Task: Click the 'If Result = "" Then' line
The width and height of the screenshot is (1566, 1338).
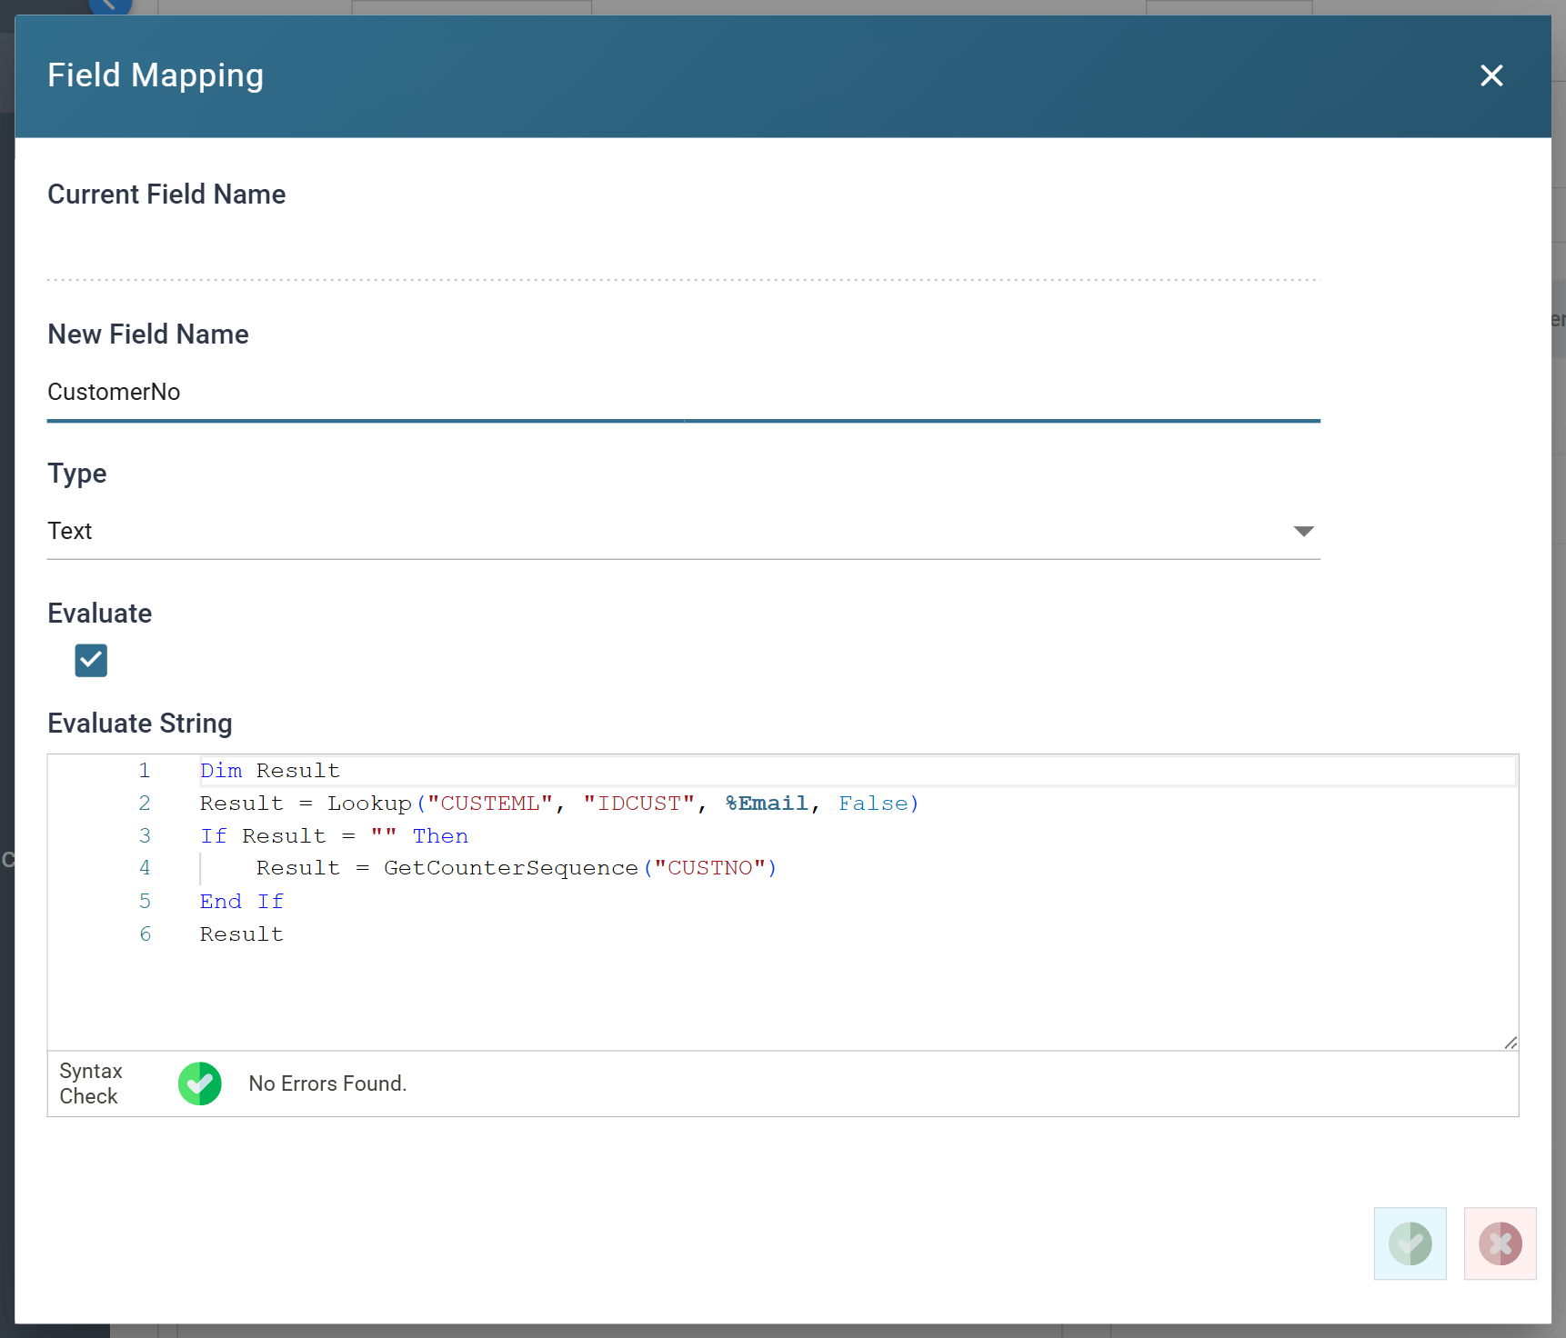Action: coord(335,836)
